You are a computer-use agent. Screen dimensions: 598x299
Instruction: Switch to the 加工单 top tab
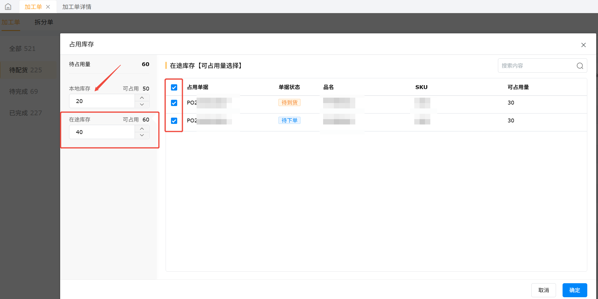tap(33, 7)
